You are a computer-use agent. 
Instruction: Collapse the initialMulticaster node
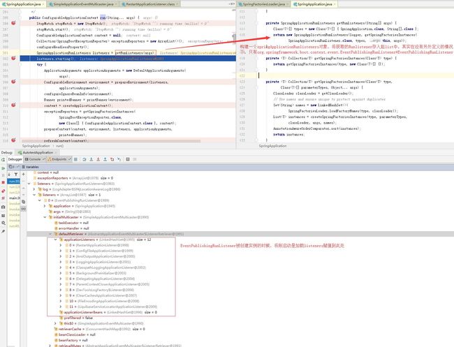point(45,217)
